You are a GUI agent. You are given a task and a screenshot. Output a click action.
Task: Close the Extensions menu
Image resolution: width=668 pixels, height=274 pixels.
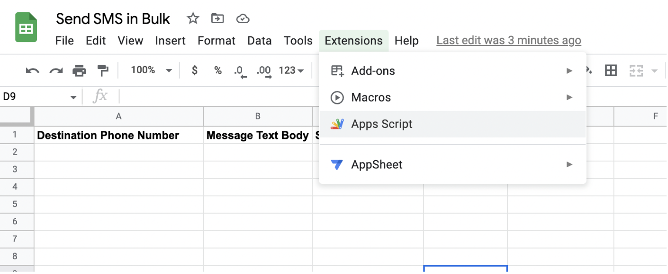353,41
